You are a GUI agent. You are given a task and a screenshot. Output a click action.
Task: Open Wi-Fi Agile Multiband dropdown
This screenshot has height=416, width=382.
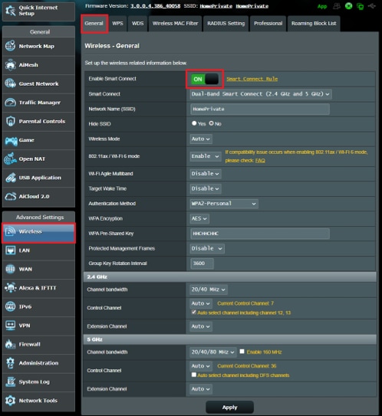tap(206, 174)
